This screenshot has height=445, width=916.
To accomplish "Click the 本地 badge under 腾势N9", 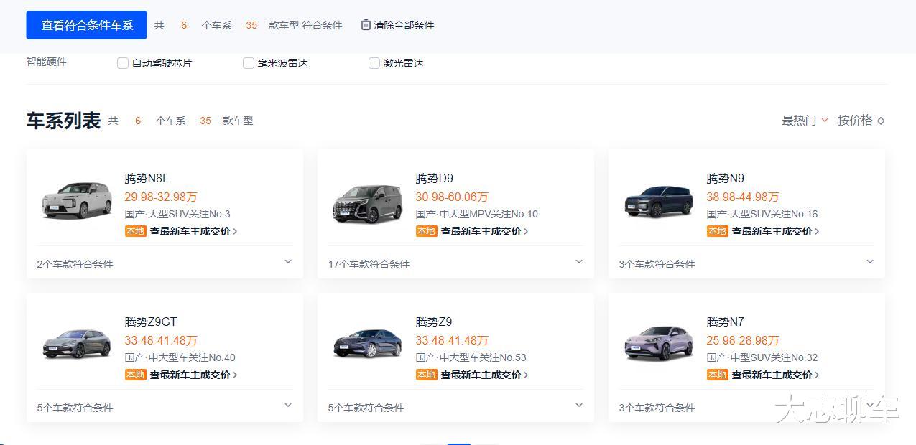I will coord(717,231).
